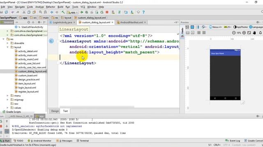Click the Paste toolbar icon

click(x=34, y=12)
